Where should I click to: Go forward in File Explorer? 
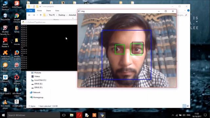[34, 15]
